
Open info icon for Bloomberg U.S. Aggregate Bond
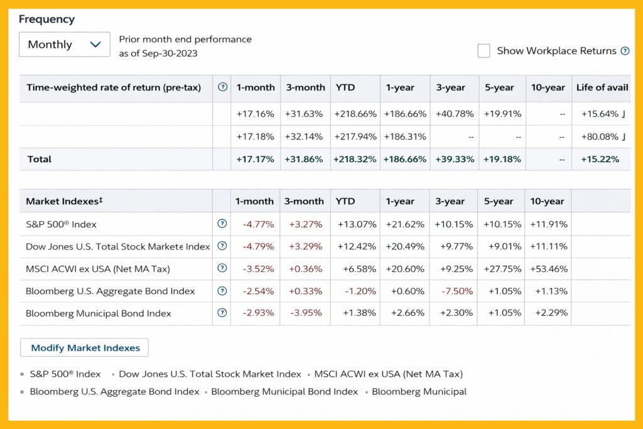coord(222,291)
